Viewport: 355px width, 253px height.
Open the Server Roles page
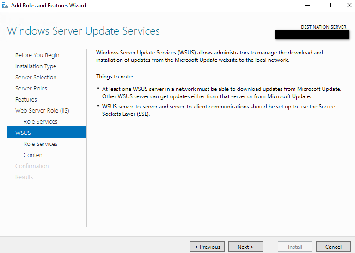[31, 88]
